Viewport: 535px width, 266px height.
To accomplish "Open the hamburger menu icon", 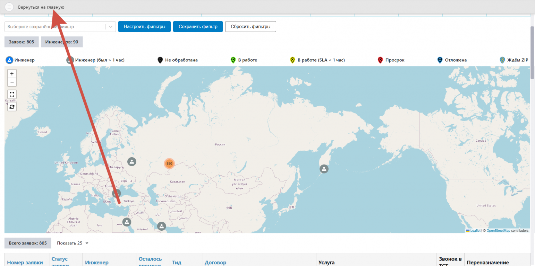I will (9, 7).
